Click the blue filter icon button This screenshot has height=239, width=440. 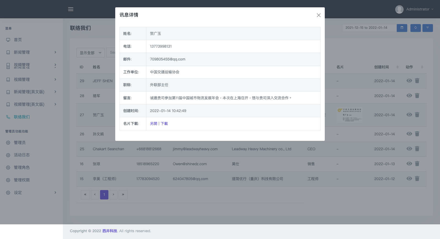coord(427,28)
